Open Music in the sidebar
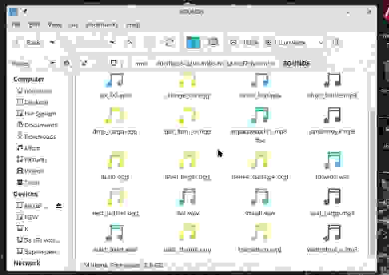The height and width of the screenshot is (275, 389). click(x=28, y=148)
